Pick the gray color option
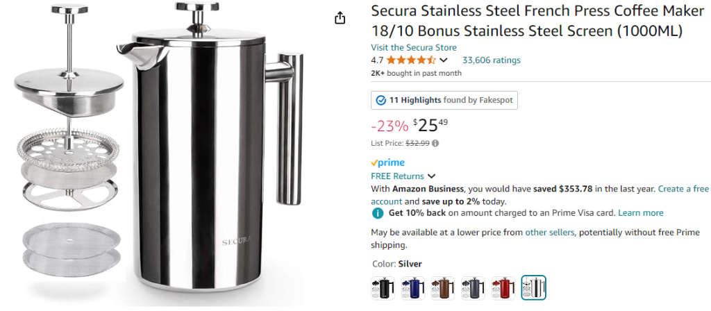 click(x=473, y=287)
